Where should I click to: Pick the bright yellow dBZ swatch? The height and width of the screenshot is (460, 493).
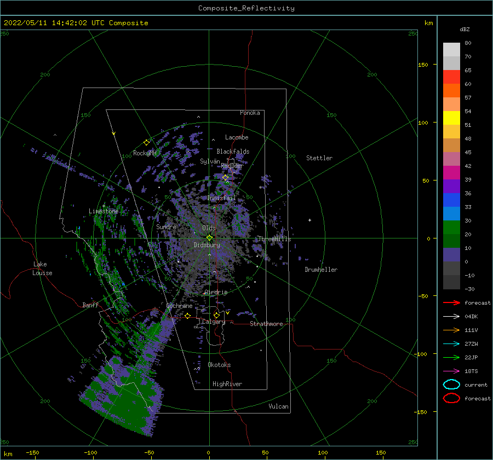pos(451,118)
